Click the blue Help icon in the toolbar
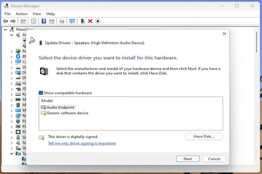The width and height of the screenshot is (262, 174). [x=44, y=21]
